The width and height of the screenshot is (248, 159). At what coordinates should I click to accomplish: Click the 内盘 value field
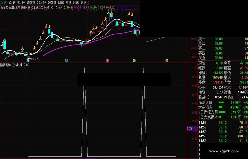pos(236,82)
